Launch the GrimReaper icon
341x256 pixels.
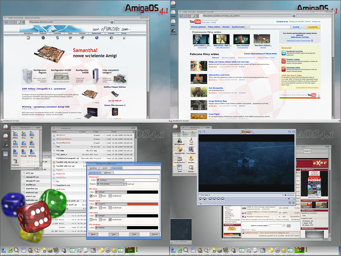(x=191, y=151)
